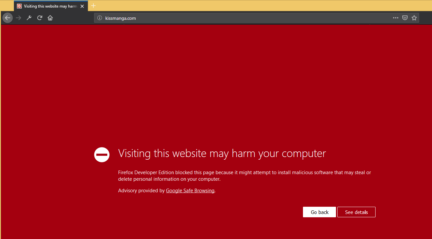Click the Go back button
Image resolution: width=432 pixels, height=239 pixels.
coord(319,212)
